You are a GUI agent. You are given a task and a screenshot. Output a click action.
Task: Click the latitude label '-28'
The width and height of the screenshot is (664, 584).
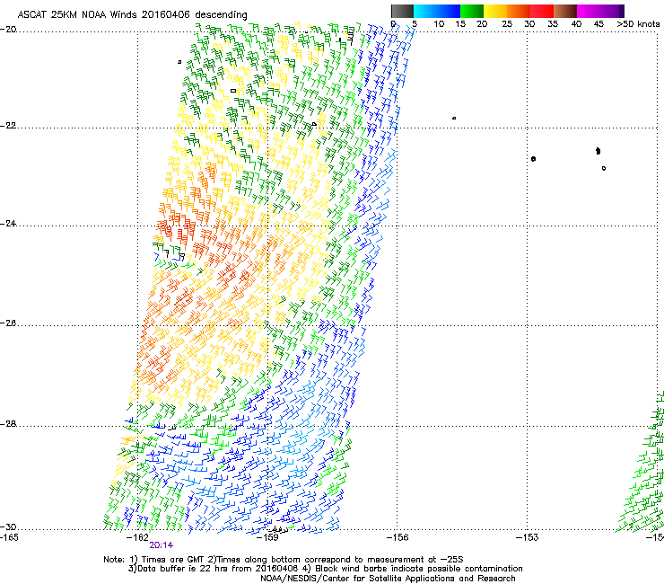point(8,424)
